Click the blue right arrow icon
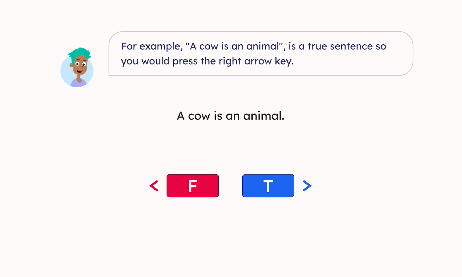The height and width of the screenshot is (277, 462). 307,186
